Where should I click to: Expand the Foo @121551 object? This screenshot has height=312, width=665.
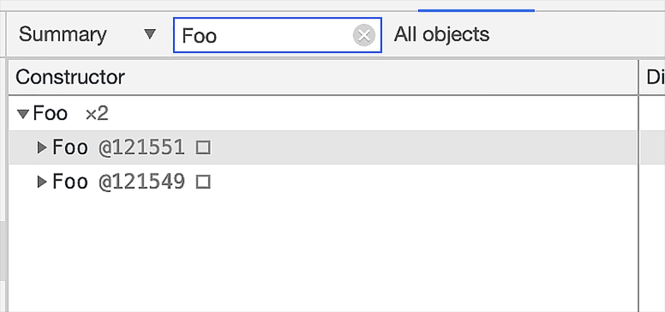[x=41, y=148]
